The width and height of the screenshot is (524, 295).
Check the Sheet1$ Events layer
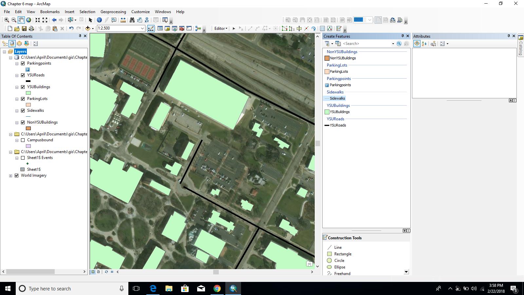(x=23, y=158)
